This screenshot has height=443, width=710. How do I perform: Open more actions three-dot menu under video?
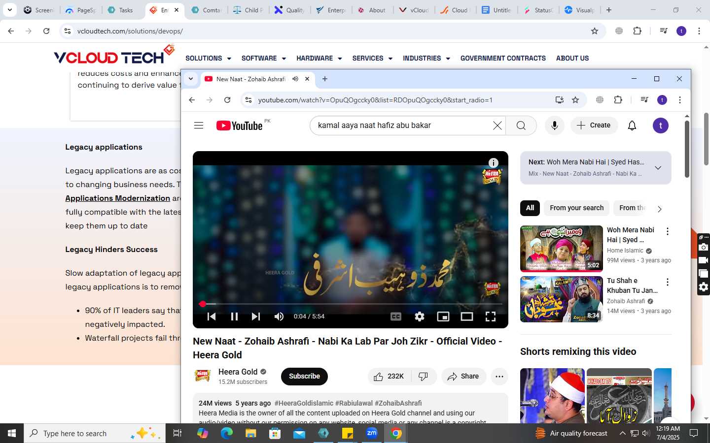[499, 376]
